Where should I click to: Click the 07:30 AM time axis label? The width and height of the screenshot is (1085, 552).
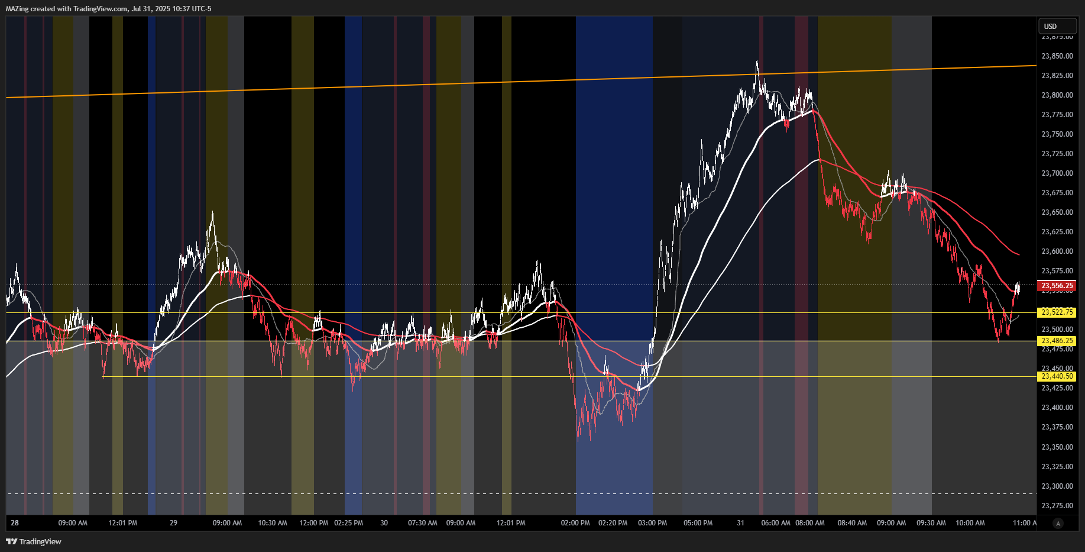pos(423,523)
